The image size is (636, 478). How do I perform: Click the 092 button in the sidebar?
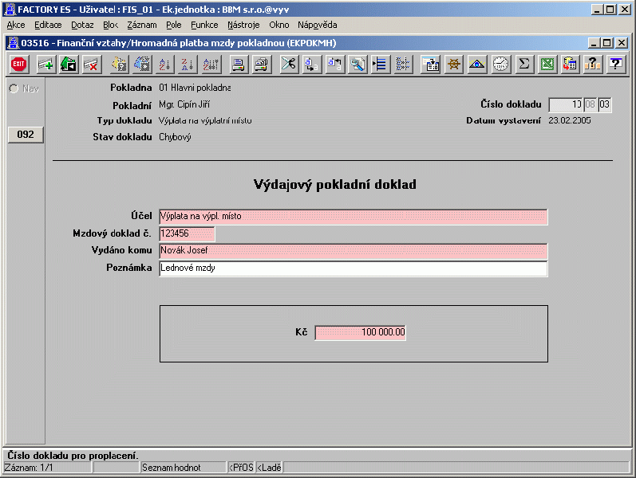point(26,135)
